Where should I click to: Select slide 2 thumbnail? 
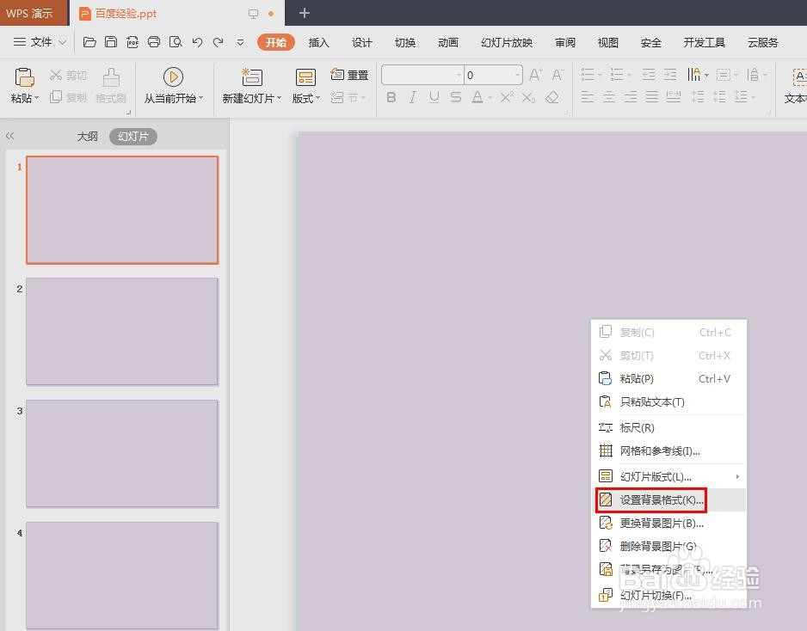click(122, 331)
